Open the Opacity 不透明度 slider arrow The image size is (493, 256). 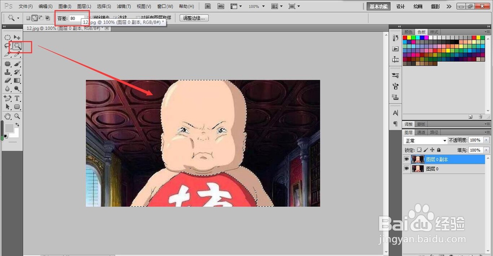[487, 140]
